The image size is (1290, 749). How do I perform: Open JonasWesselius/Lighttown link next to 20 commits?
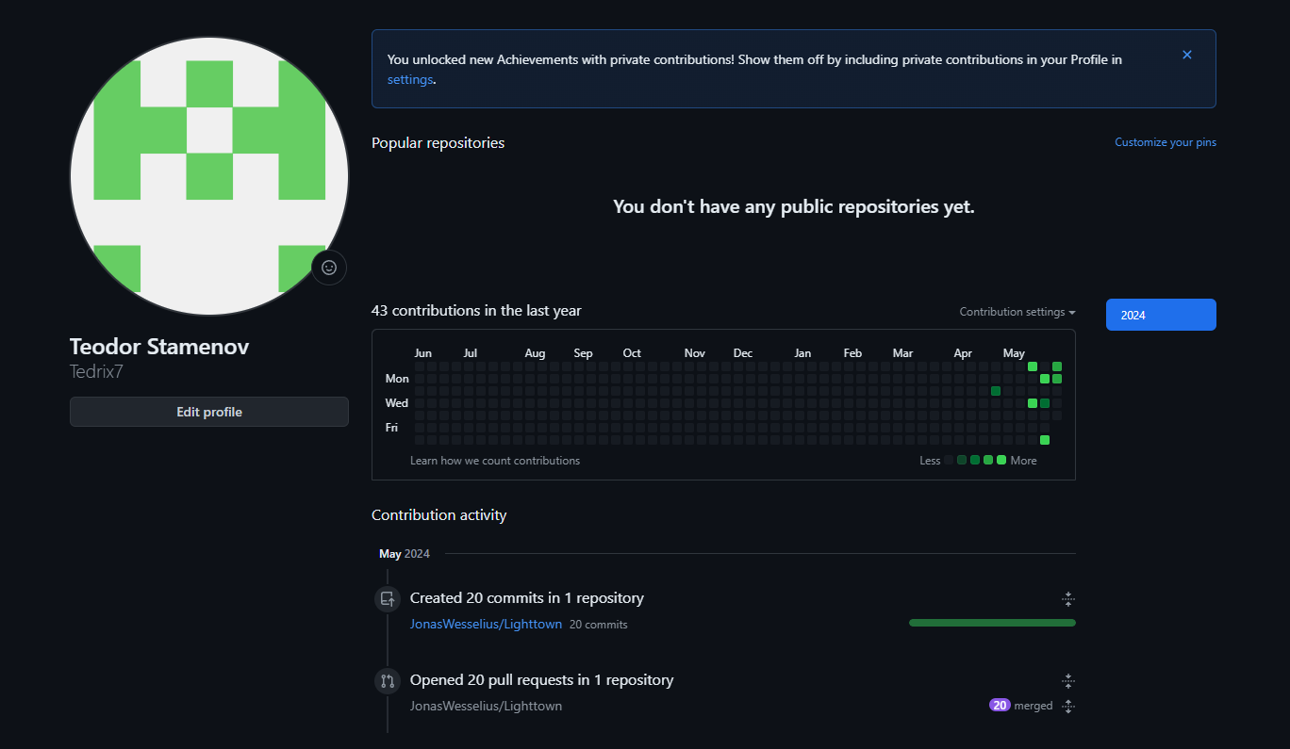pyautogui.click(x=486, y=624)
